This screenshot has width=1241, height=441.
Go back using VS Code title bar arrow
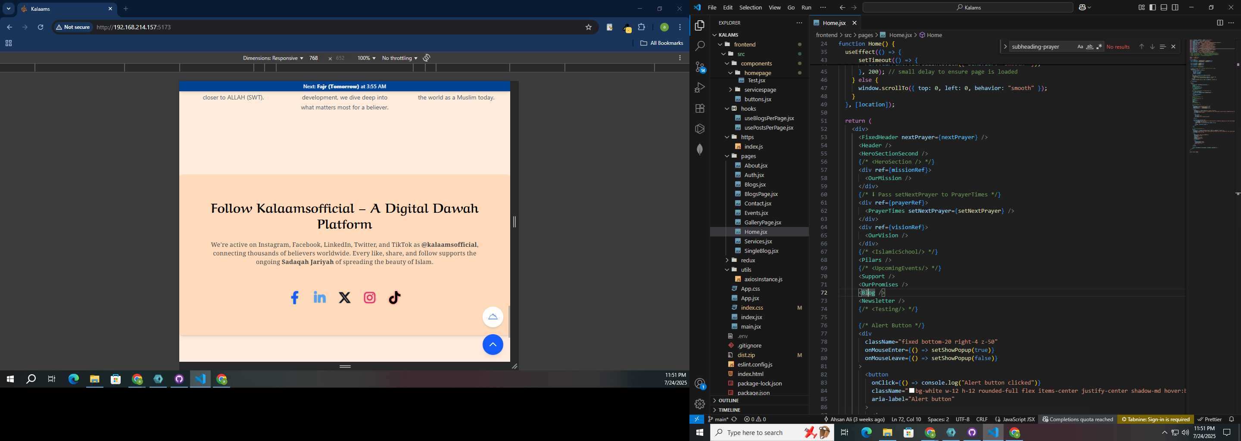pos(842,7)
